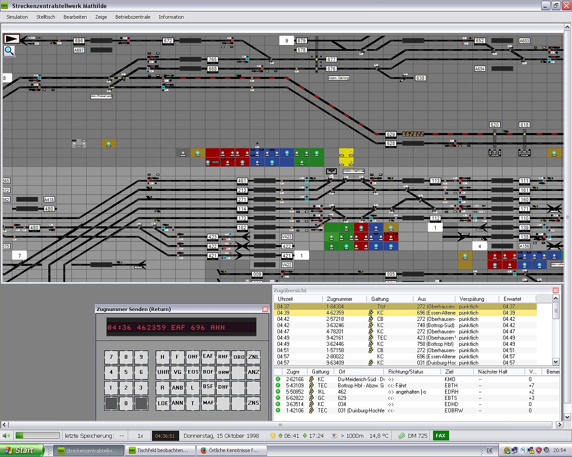The height and width of the screenshot is (457, 572).
Task: Click the sun icon in the status bar
Action: (273, 436)
